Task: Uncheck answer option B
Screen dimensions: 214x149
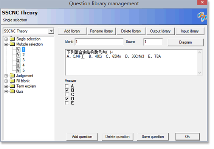Action: (x=67, y=90)
